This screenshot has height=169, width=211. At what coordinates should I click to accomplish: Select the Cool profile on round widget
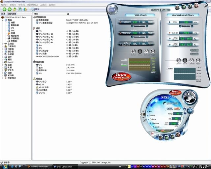[x=156, y=127]
